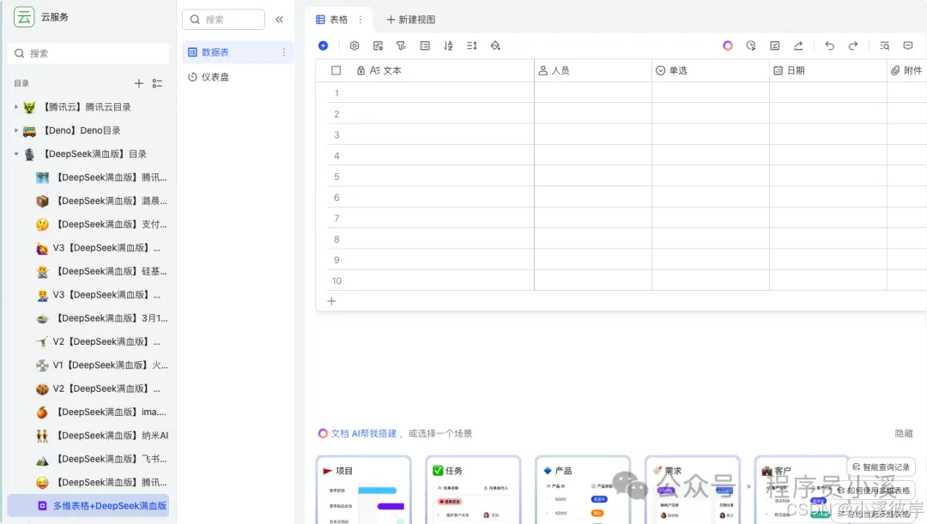Click the blue add record button
The image size is (927, 524).
click(x=323, y=45)
